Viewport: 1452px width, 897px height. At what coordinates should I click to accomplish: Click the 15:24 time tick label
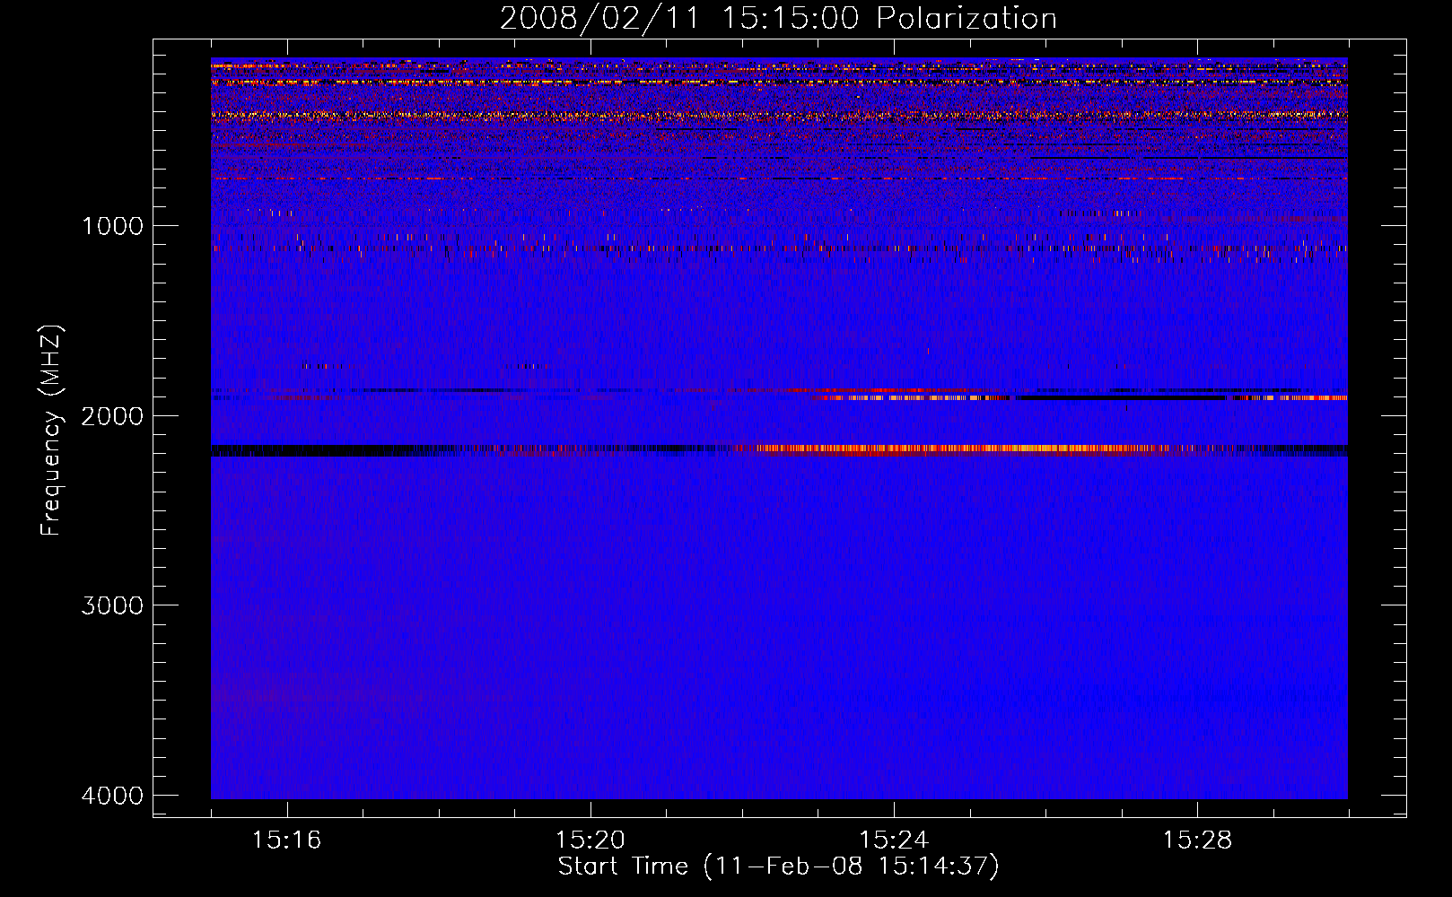tap(894, 840)
